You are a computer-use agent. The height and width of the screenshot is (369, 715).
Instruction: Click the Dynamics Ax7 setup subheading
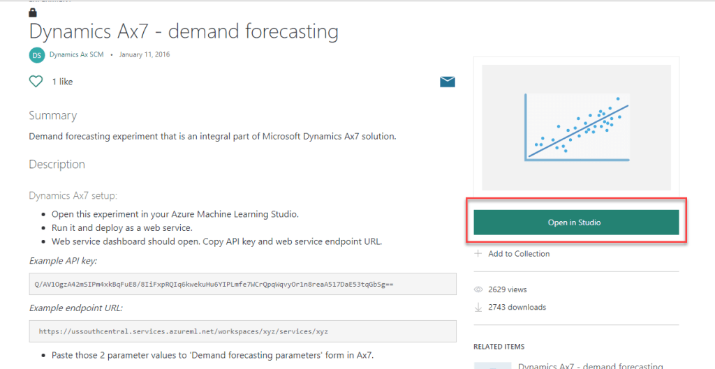[x=73, y=195]
